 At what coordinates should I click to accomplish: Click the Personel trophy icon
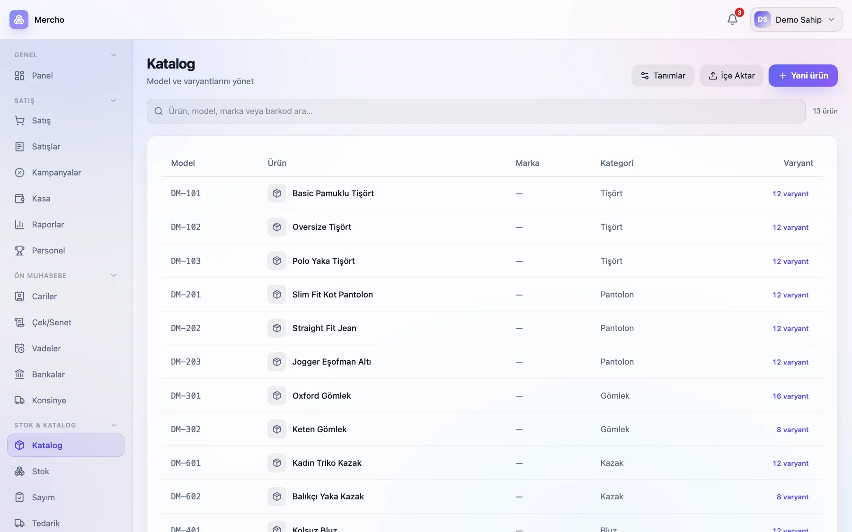(x=19, y=251)
